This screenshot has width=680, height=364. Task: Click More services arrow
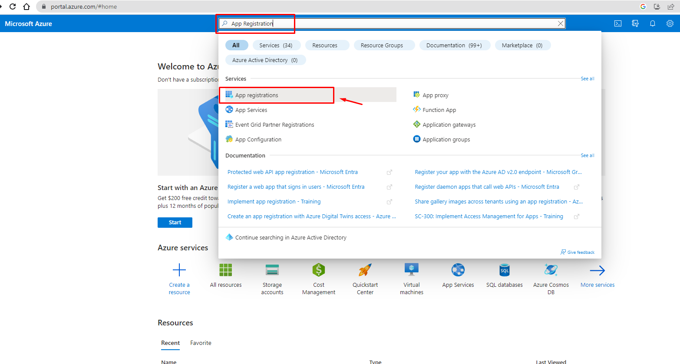[x=597, y=271]
